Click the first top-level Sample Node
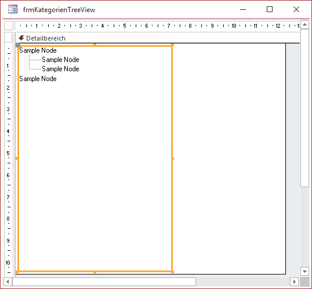This screenshot has width=312, height=289. [x=38, y=50]
